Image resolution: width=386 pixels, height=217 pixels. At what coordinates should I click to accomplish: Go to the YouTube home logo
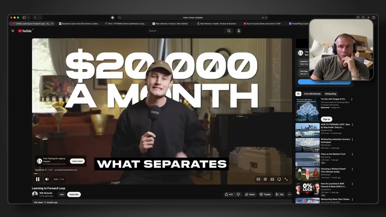[25, 31]
